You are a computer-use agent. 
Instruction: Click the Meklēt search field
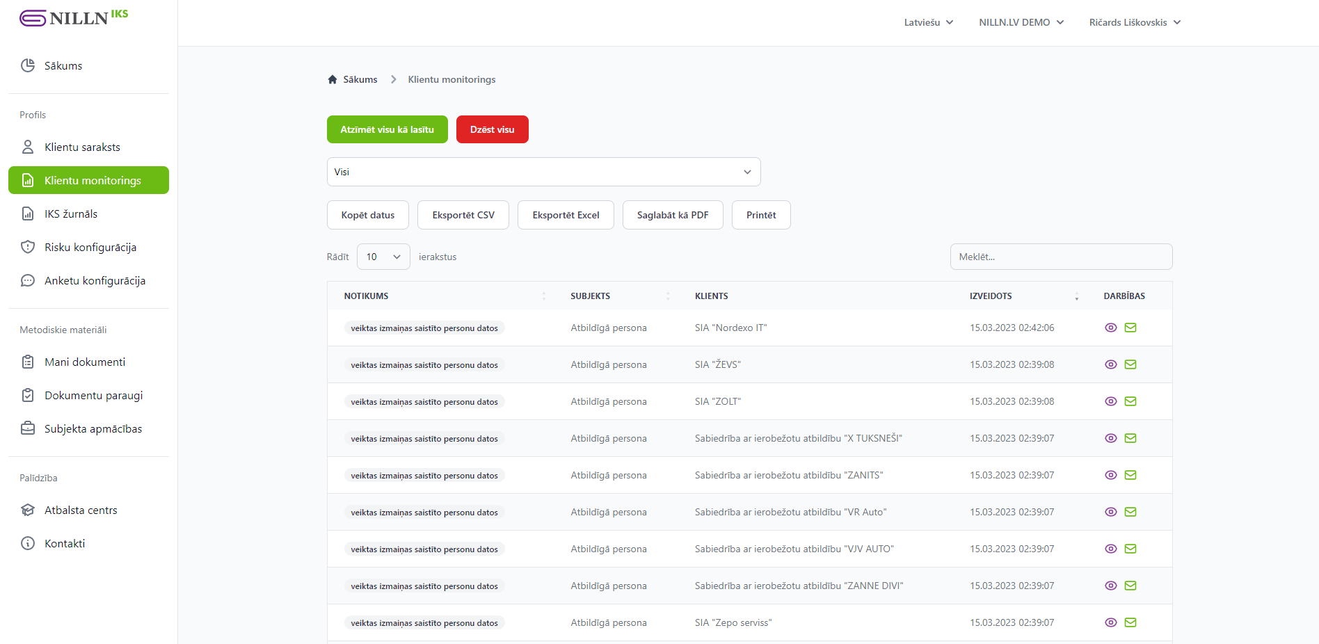tap(1061, 257)
